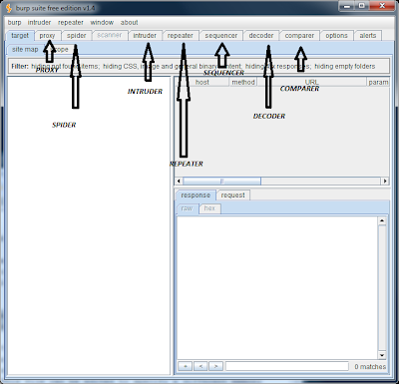Image resolution: width=399 pixels, height=384 pixels.
Task: Sort by the params column header
Action: pos(378,82)
